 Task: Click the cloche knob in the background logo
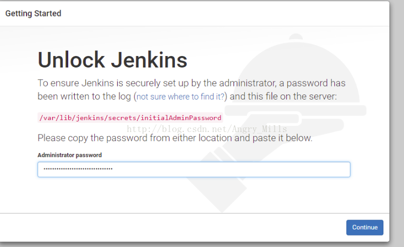coord(296,36)
